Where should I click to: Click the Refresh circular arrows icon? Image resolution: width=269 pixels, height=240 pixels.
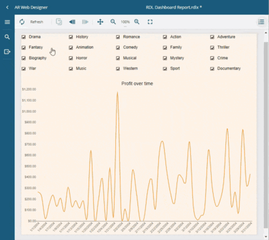[22, 22]
